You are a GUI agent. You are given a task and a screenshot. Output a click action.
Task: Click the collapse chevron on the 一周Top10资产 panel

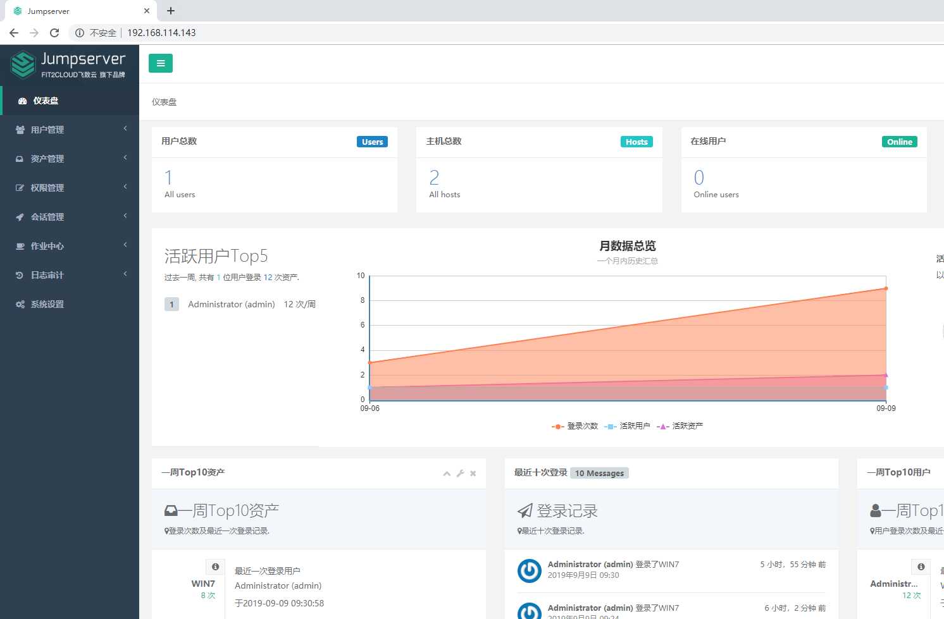point(447,474)
